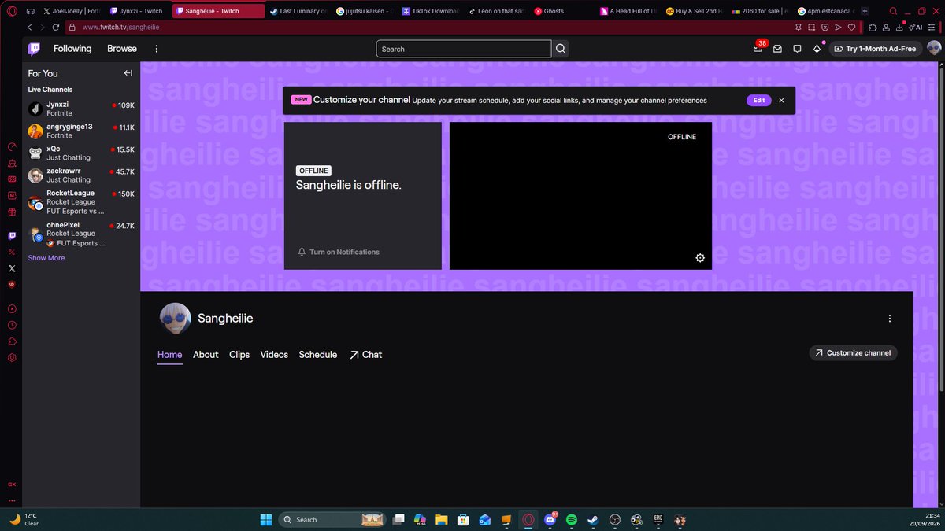Open the Get Bits diamond icon
Viewport: 945px width, 531px height.
pyautogui.click(x=817, y=49)
